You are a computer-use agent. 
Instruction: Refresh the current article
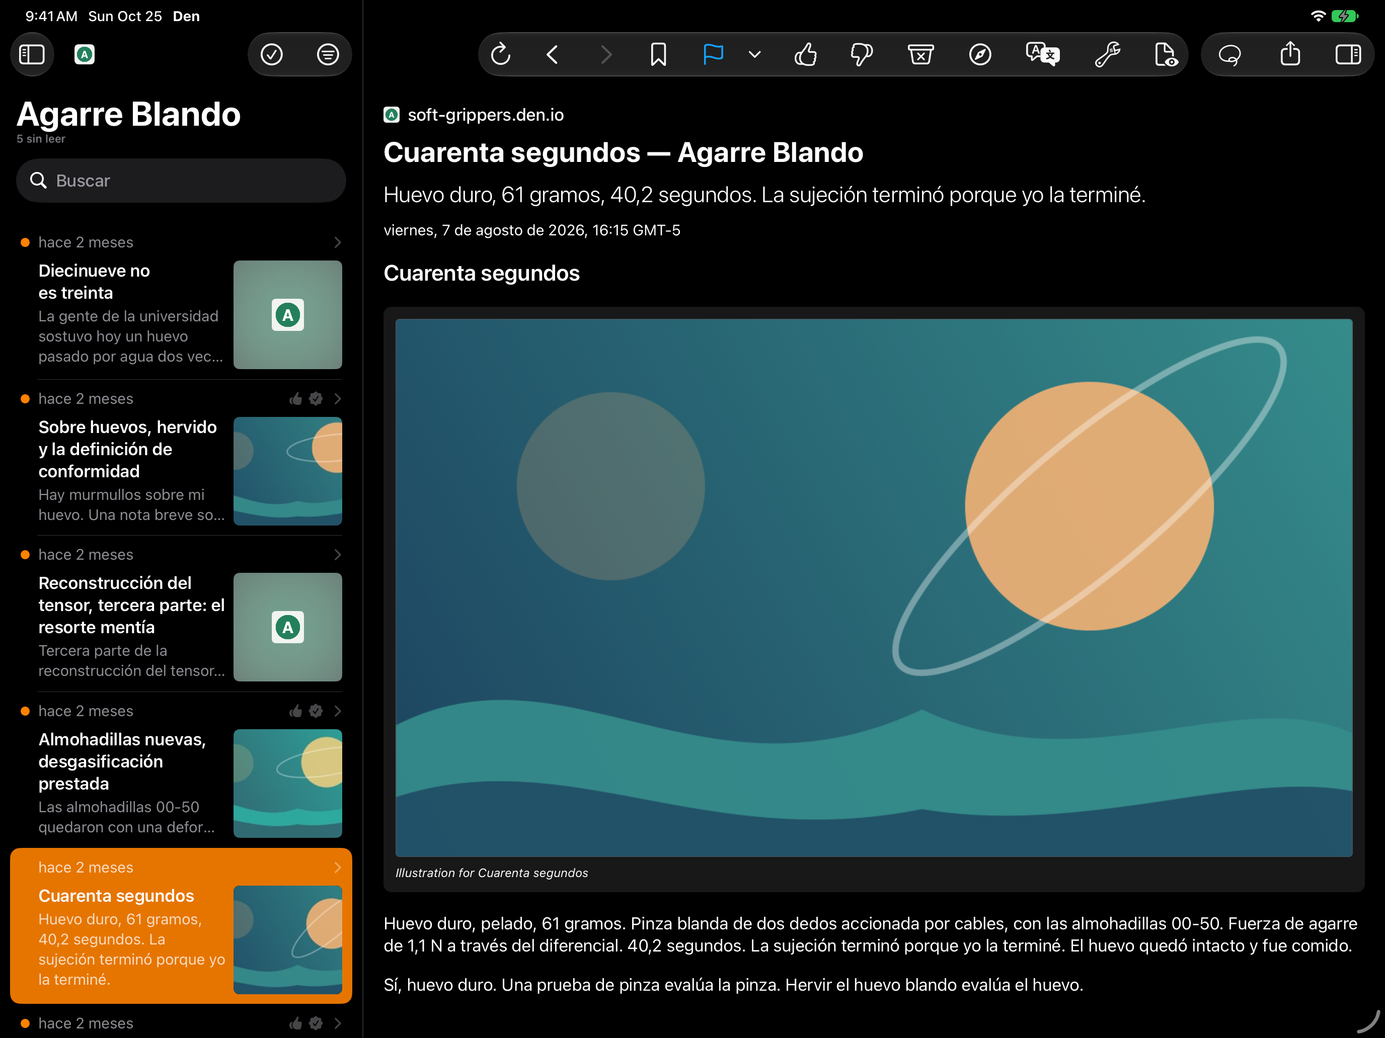[x=501, y=54]
